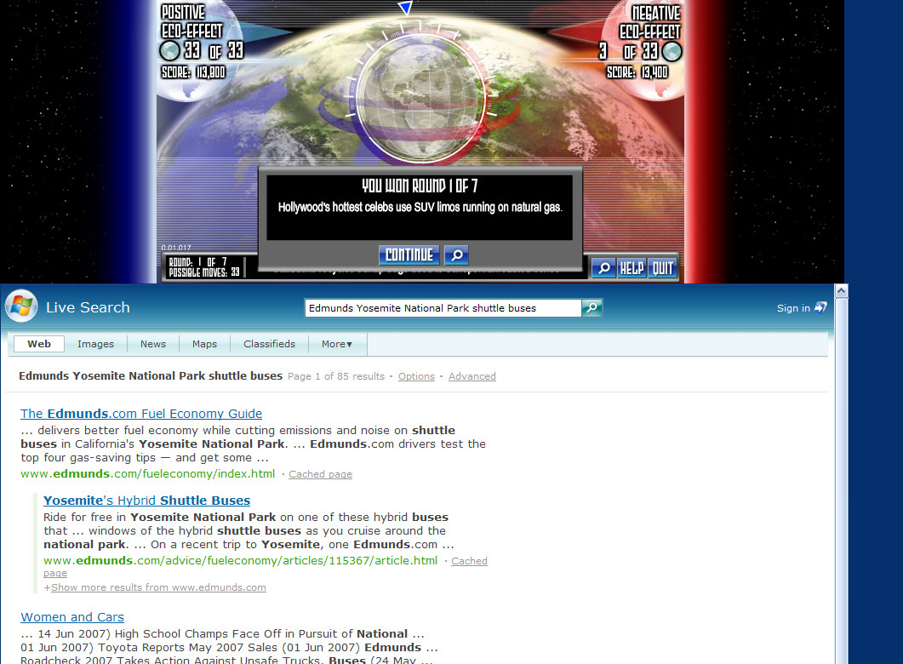903x664 pixels.
Task: Click the 'Possible moves: 33' text
Action: [204, 272]
